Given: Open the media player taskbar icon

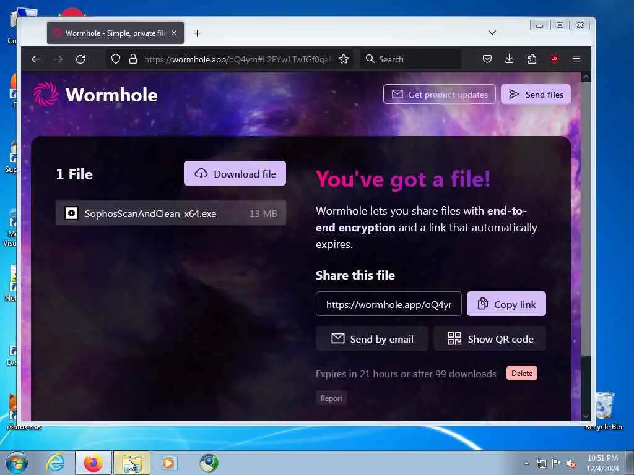Looking at the screenshot, I should coord(168,463).
